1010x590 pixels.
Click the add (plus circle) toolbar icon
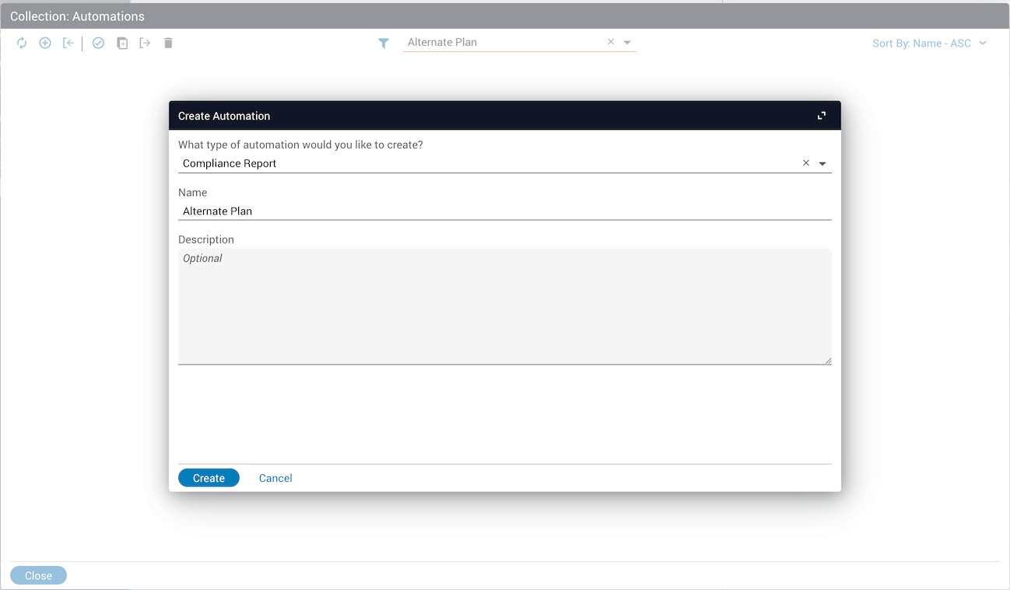45,44
